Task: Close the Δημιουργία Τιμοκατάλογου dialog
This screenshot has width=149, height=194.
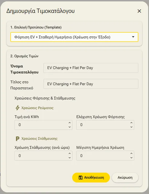Action: (139, 11)
